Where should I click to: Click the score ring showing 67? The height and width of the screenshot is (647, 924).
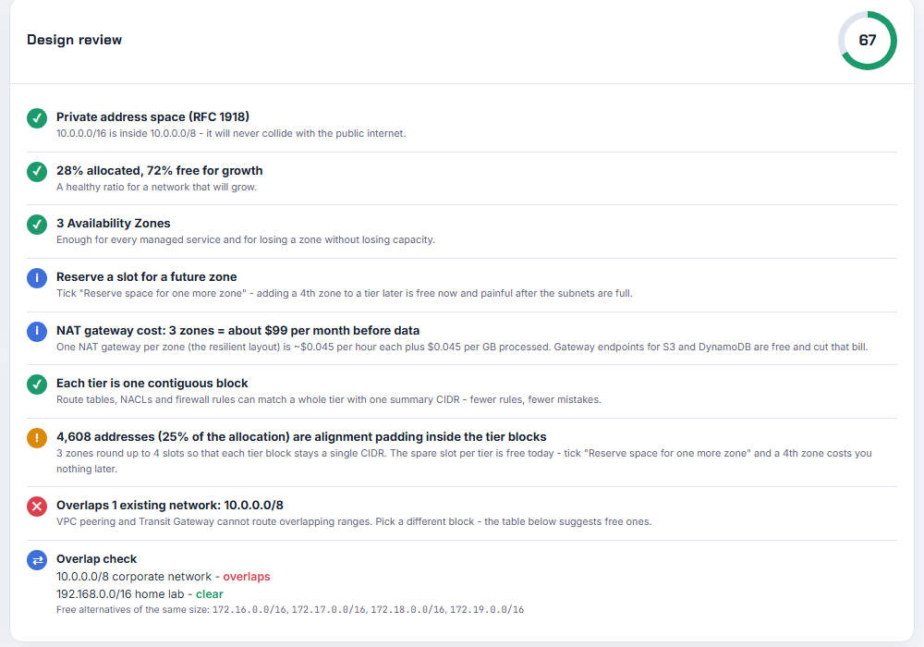coord(868,40)
